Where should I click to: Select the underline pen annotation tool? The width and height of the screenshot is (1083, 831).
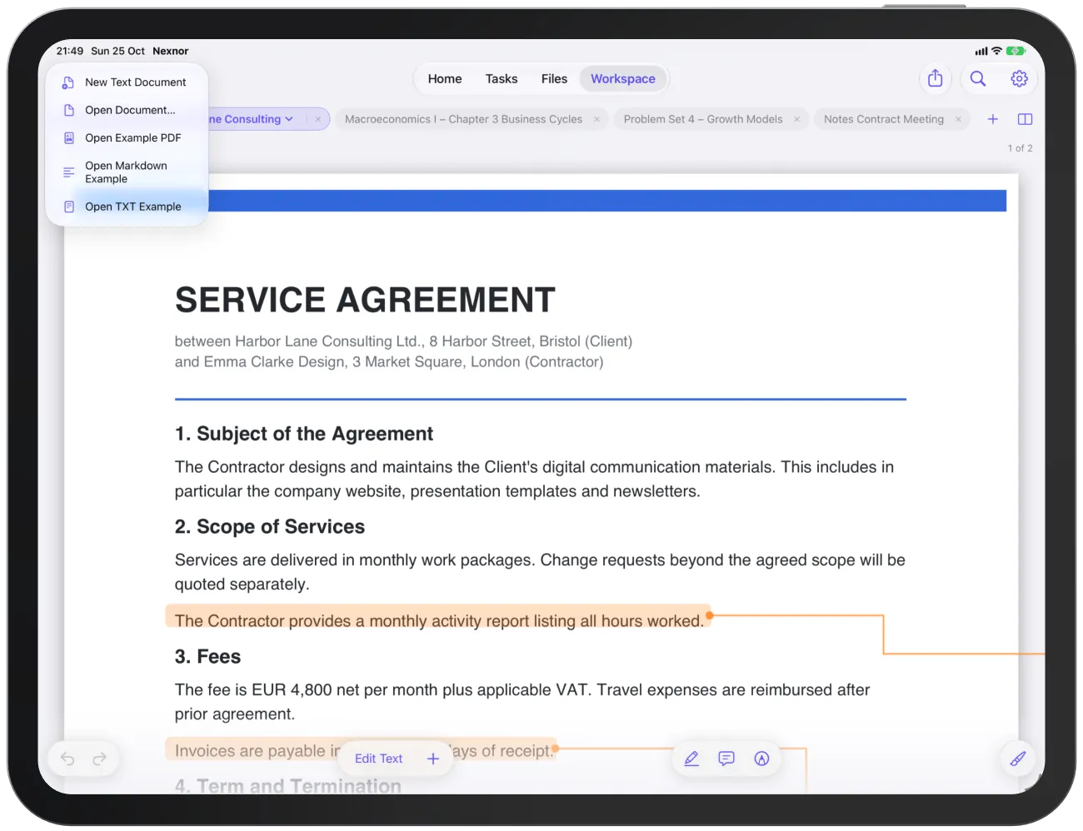[x=691, y=759]
